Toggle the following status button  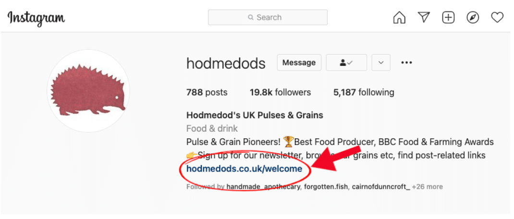click(x=346, y=62)
